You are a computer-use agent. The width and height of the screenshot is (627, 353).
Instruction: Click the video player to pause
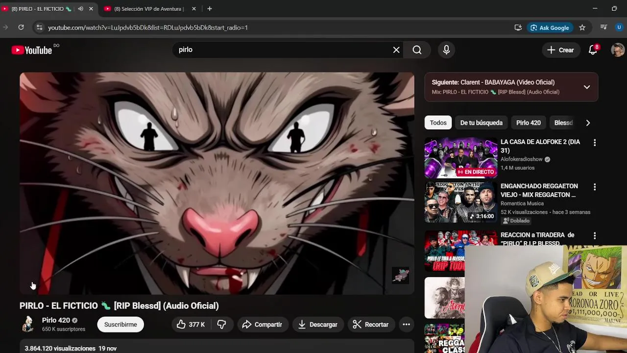[217, 183]
